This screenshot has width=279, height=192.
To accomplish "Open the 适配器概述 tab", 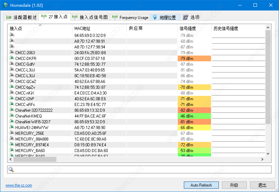I will (x=21, y=17).
